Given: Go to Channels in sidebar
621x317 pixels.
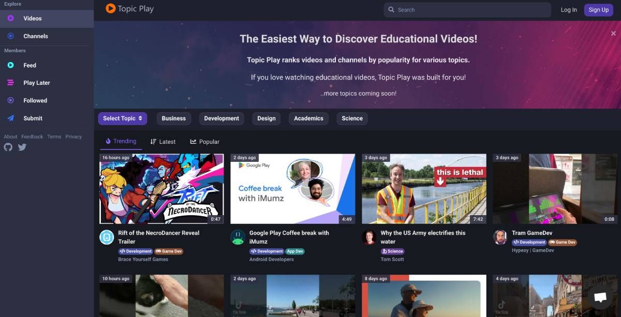Looking at the screenshot, I should (47, 36).
